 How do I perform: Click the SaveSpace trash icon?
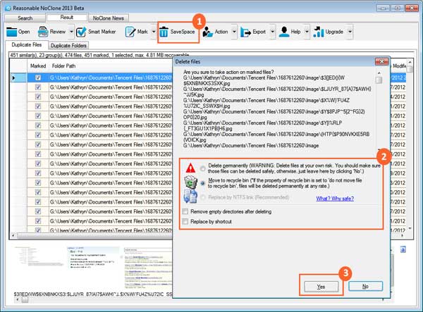[164, 32]
